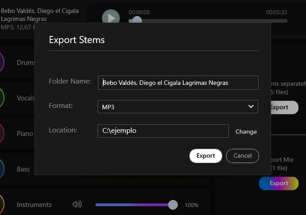Confirm with the white Export button
306x215 pixels.
click(206, 156)
